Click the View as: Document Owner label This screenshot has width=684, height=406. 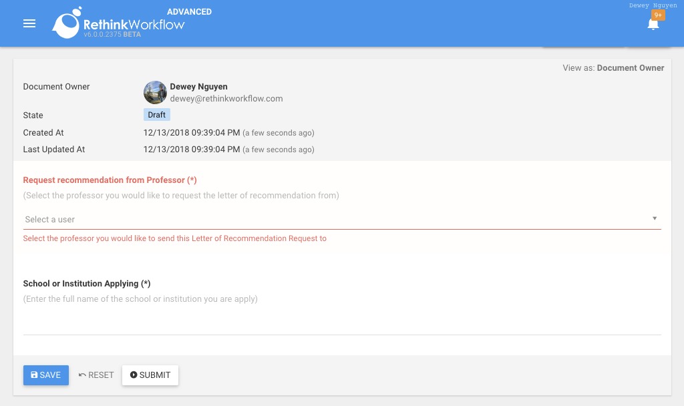click(613, 67)
